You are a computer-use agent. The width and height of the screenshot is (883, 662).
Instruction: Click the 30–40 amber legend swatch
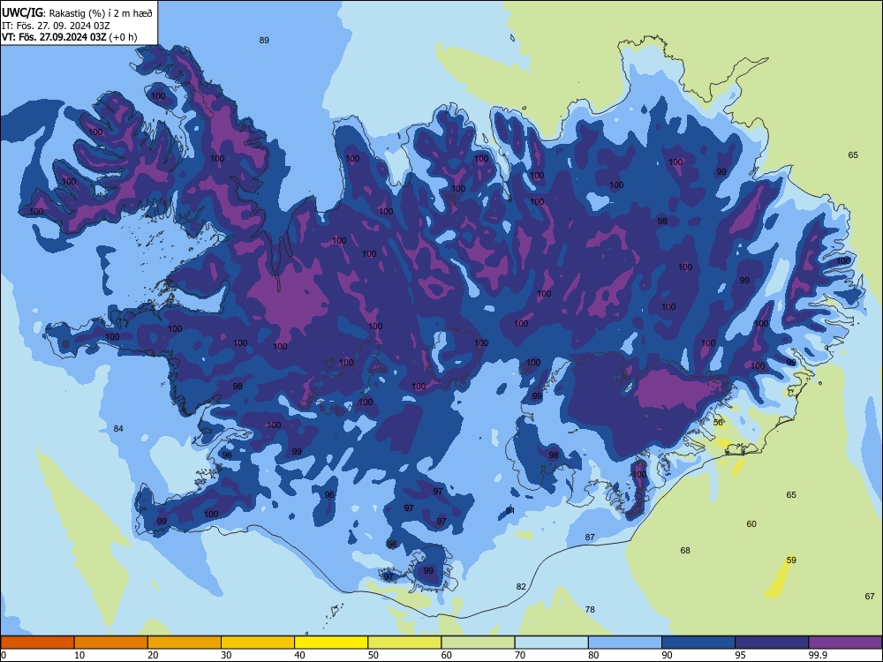tap(258, 643)
